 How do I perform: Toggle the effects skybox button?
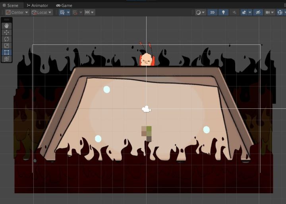click(244, 12)
